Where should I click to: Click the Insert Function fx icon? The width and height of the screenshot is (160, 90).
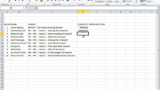[36, 8]
